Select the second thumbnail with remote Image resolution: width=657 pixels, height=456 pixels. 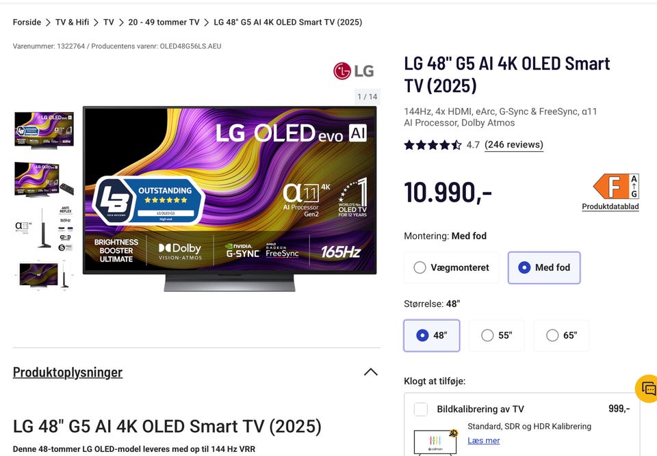(x=44, y=179)
